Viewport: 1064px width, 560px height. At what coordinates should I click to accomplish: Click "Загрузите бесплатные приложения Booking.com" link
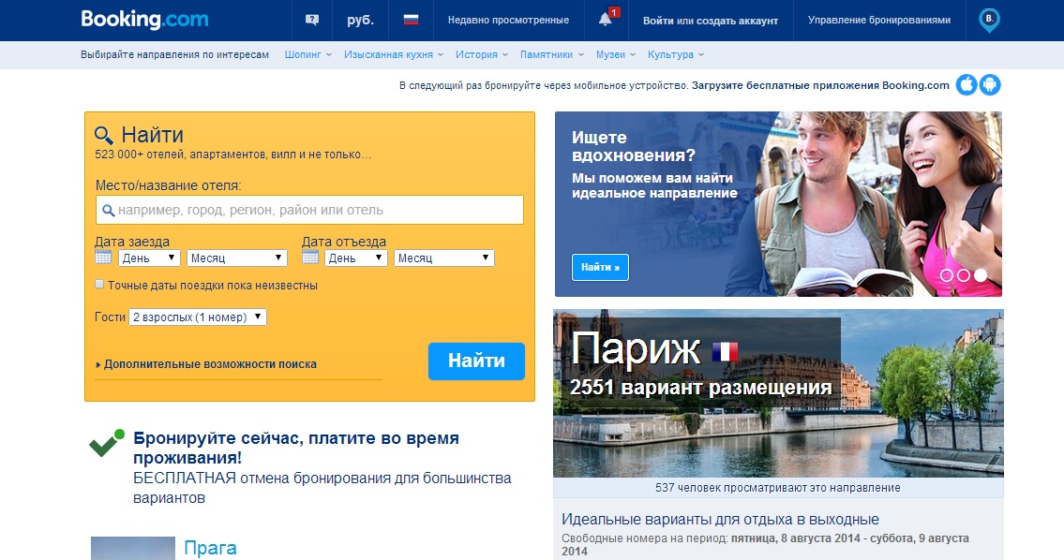pos(820,85)
